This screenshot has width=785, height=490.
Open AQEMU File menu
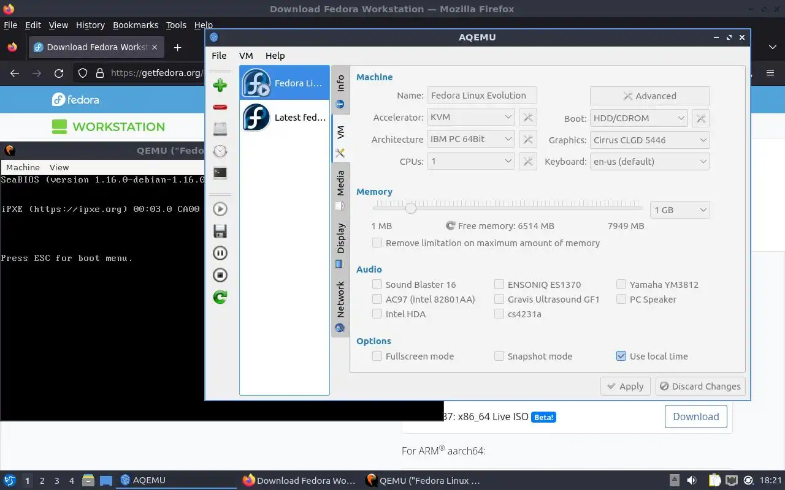[x=219, y=55]
